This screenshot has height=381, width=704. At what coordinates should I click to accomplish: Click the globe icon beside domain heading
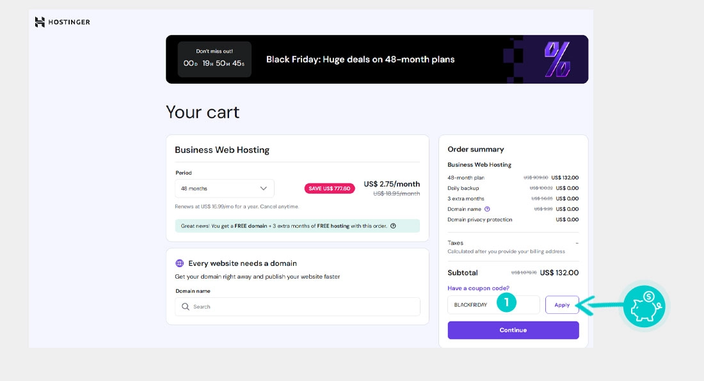pos(180,263)
